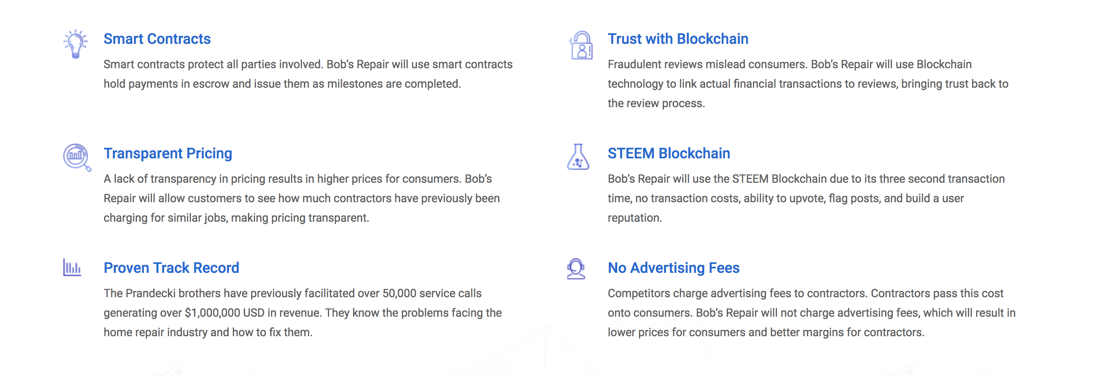Click the Smart contracts escrow description paragraph
This screenshot has height=376, width=1102.
click(x=308, y=74)
